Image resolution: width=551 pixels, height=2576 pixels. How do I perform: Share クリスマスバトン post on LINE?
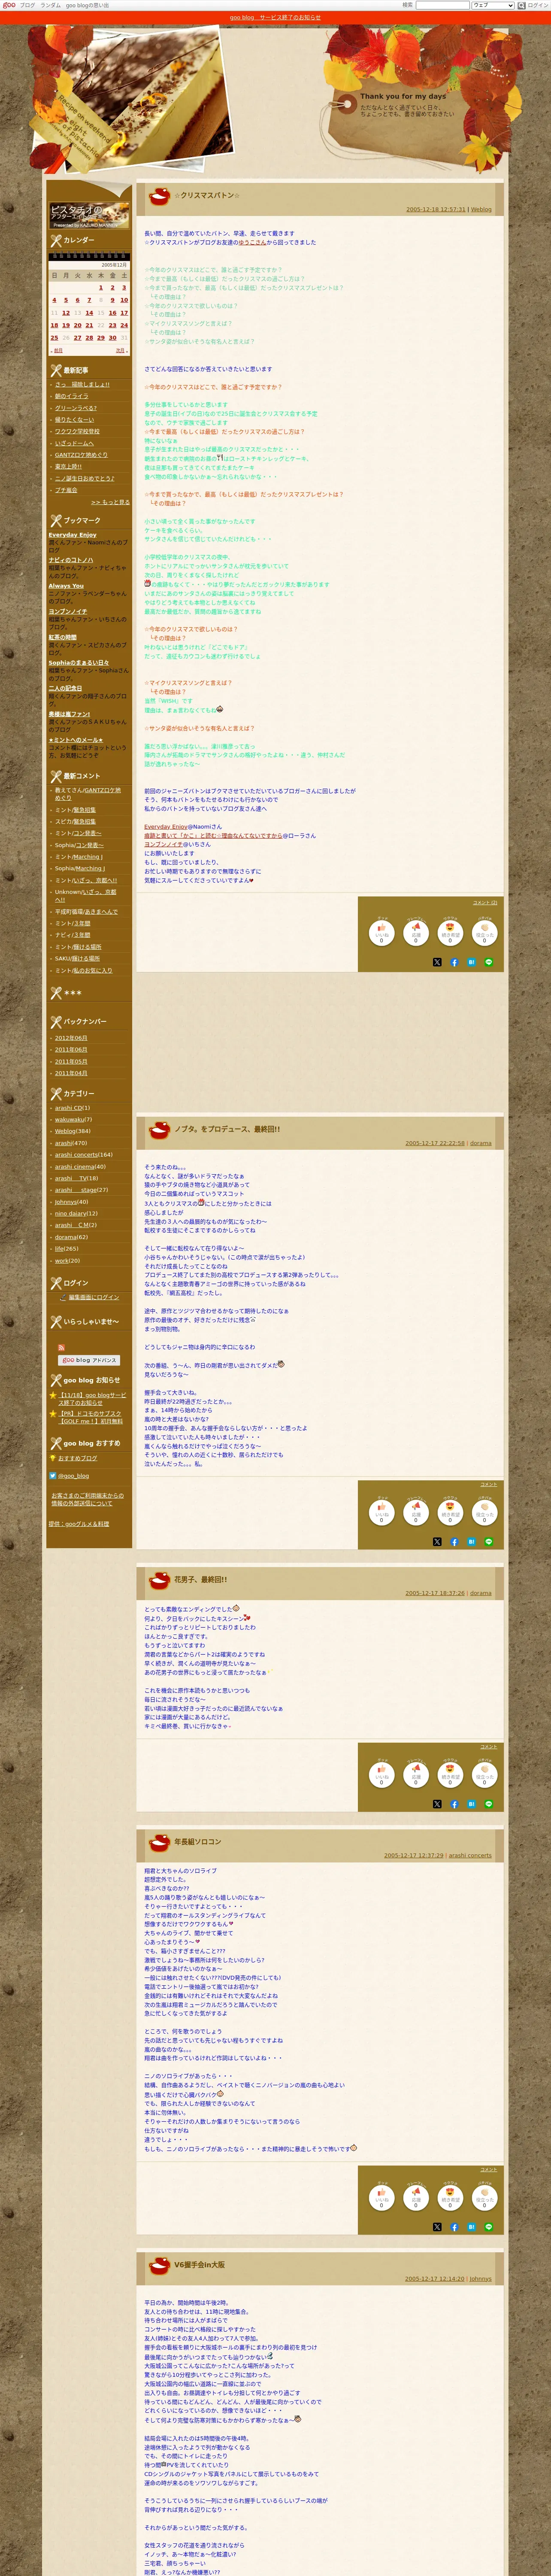489,962
